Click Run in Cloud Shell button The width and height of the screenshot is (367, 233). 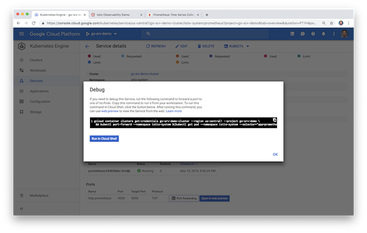[x=104, y=139]
